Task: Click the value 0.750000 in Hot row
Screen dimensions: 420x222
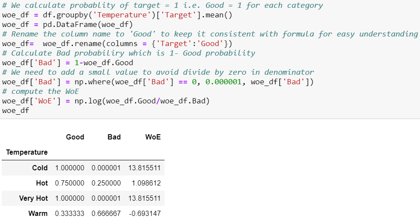Action: click(x=70, y=183)
